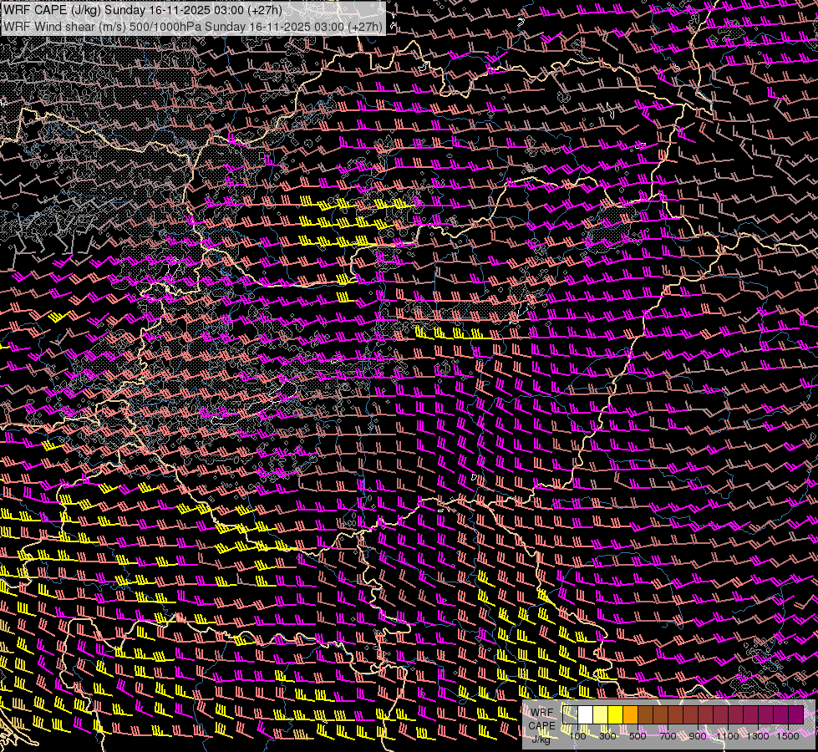The height and width of the screenshot is (752, 818).
Task: Click the '1100' legend value label
Action: (728, 736)
